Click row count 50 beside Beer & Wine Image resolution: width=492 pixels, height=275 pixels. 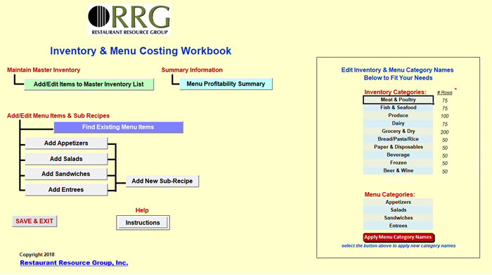point(445,172)
